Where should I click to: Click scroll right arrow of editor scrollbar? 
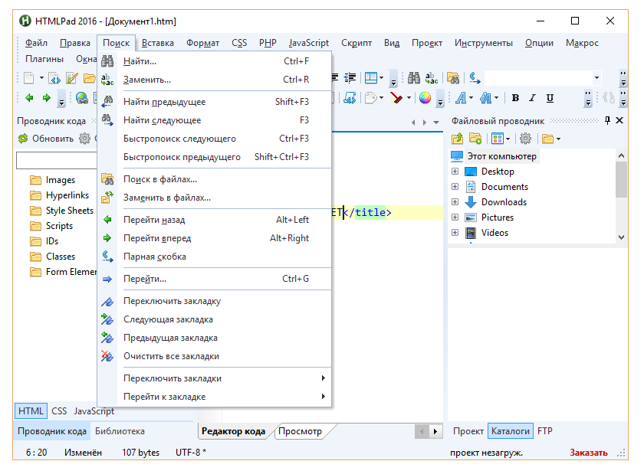pos(435,431)
